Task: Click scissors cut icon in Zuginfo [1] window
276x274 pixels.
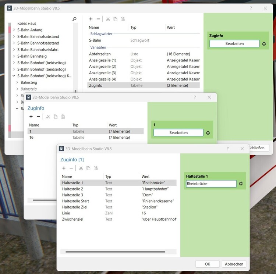Action: click(81, 168)
